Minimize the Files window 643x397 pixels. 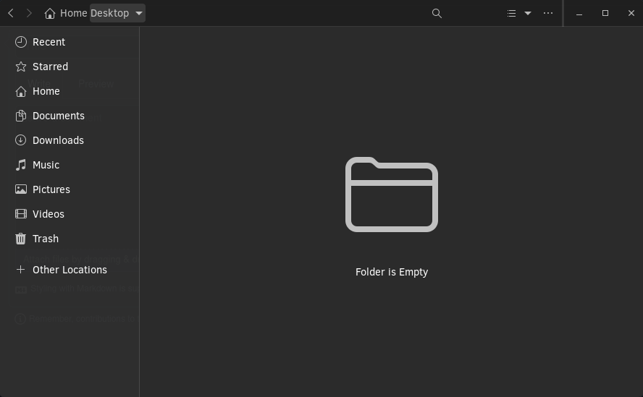point(579,14)
